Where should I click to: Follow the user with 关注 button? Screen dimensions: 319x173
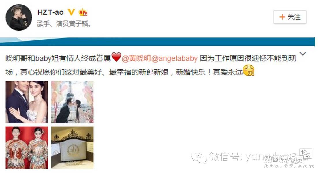click(290, 17)
